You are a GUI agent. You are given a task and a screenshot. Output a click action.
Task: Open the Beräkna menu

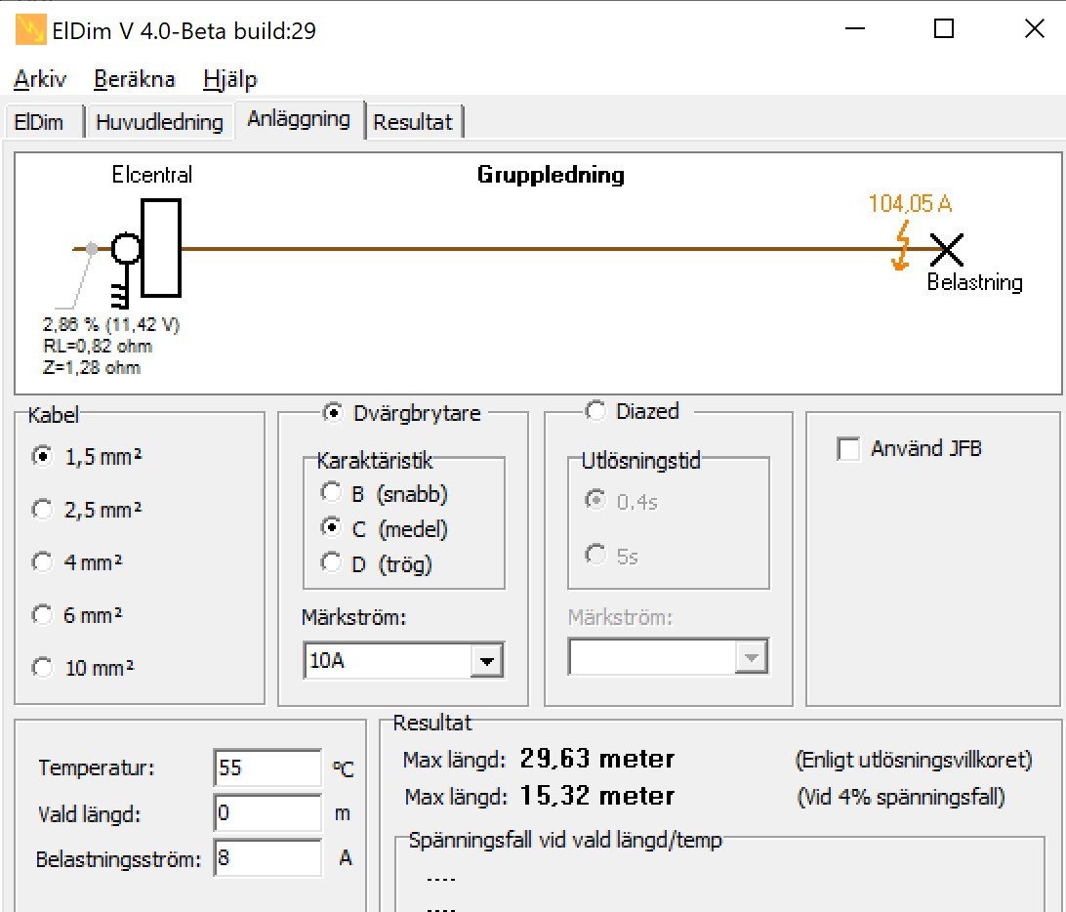tap(135, 79)
